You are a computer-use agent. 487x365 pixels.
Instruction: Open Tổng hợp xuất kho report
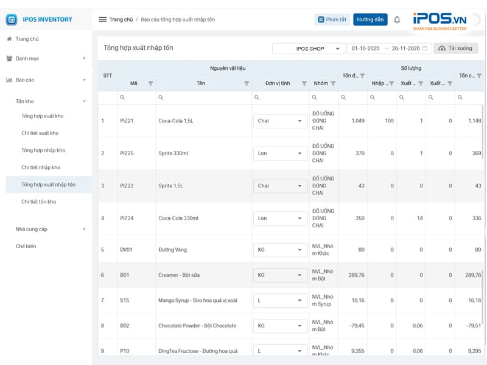42,116
